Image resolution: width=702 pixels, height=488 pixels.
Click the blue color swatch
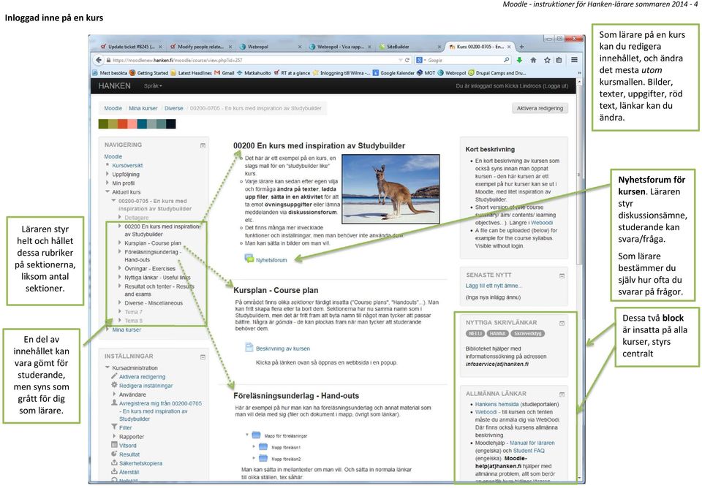[x=142, y=124]
